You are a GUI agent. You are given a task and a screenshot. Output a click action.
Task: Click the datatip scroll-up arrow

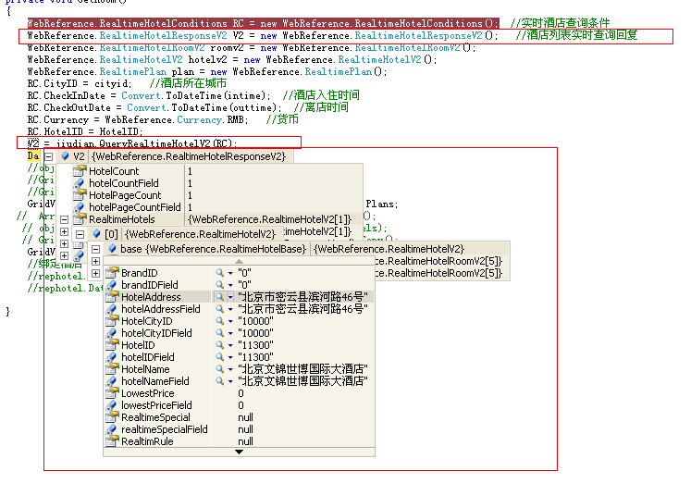(239, 261)
